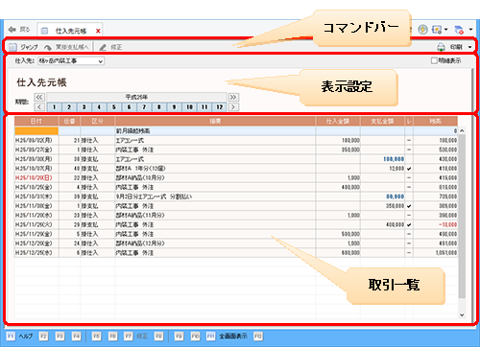This screenshot has width=480, height=347.
Task: Click the 1,091,000 balance cell
Action: click(x=435, y=253)
